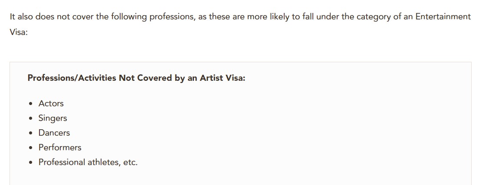The width and height of the screenshot is (482, 185).
Task: Click "Artist Visa:" in the bold heading
Action: coord(223,78)
